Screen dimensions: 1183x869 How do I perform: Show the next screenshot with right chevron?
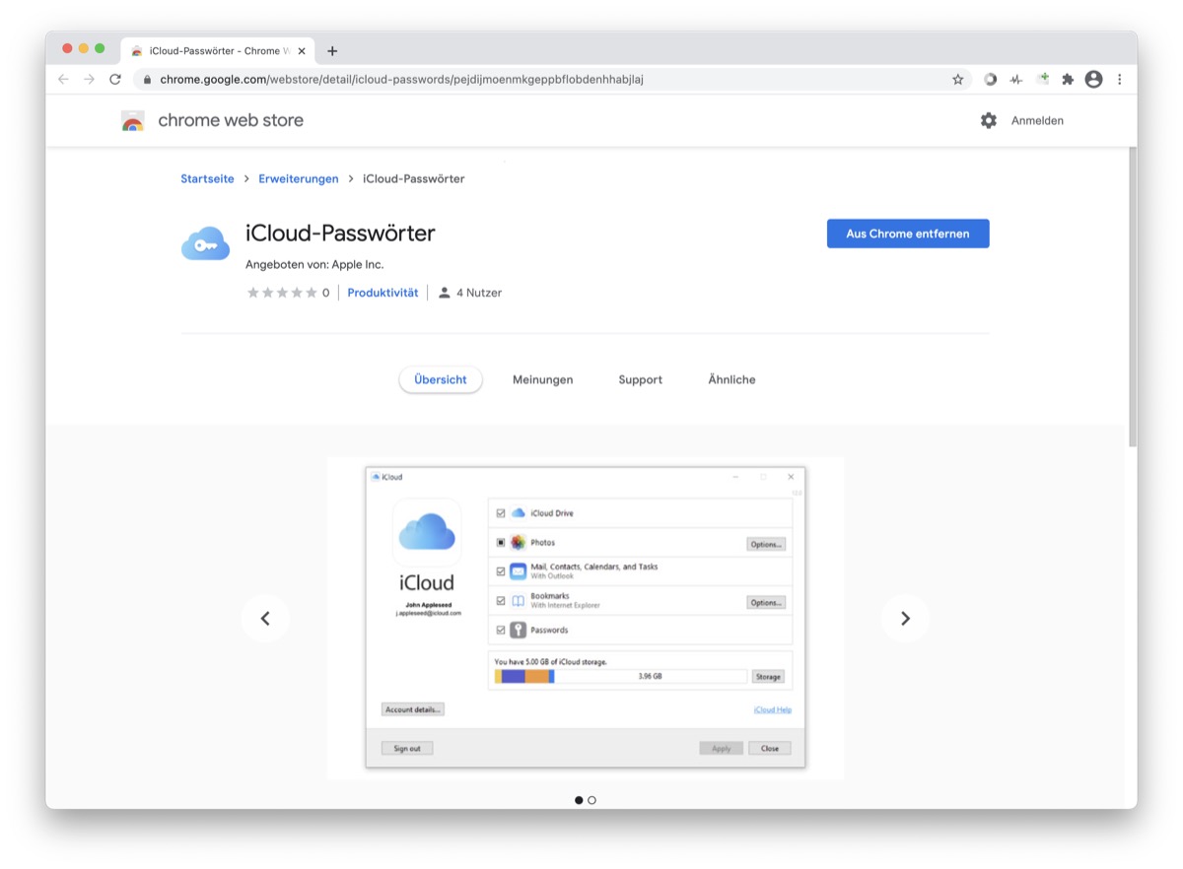pyautogui.click(x=905, y=619)
